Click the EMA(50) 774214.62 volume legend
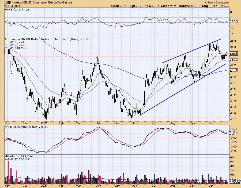The width and height of the screenshot is (241, 188). pos(18,159)
